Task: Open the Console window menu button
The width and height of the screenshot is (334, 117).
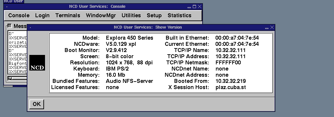Action: [x=7, y=6]
